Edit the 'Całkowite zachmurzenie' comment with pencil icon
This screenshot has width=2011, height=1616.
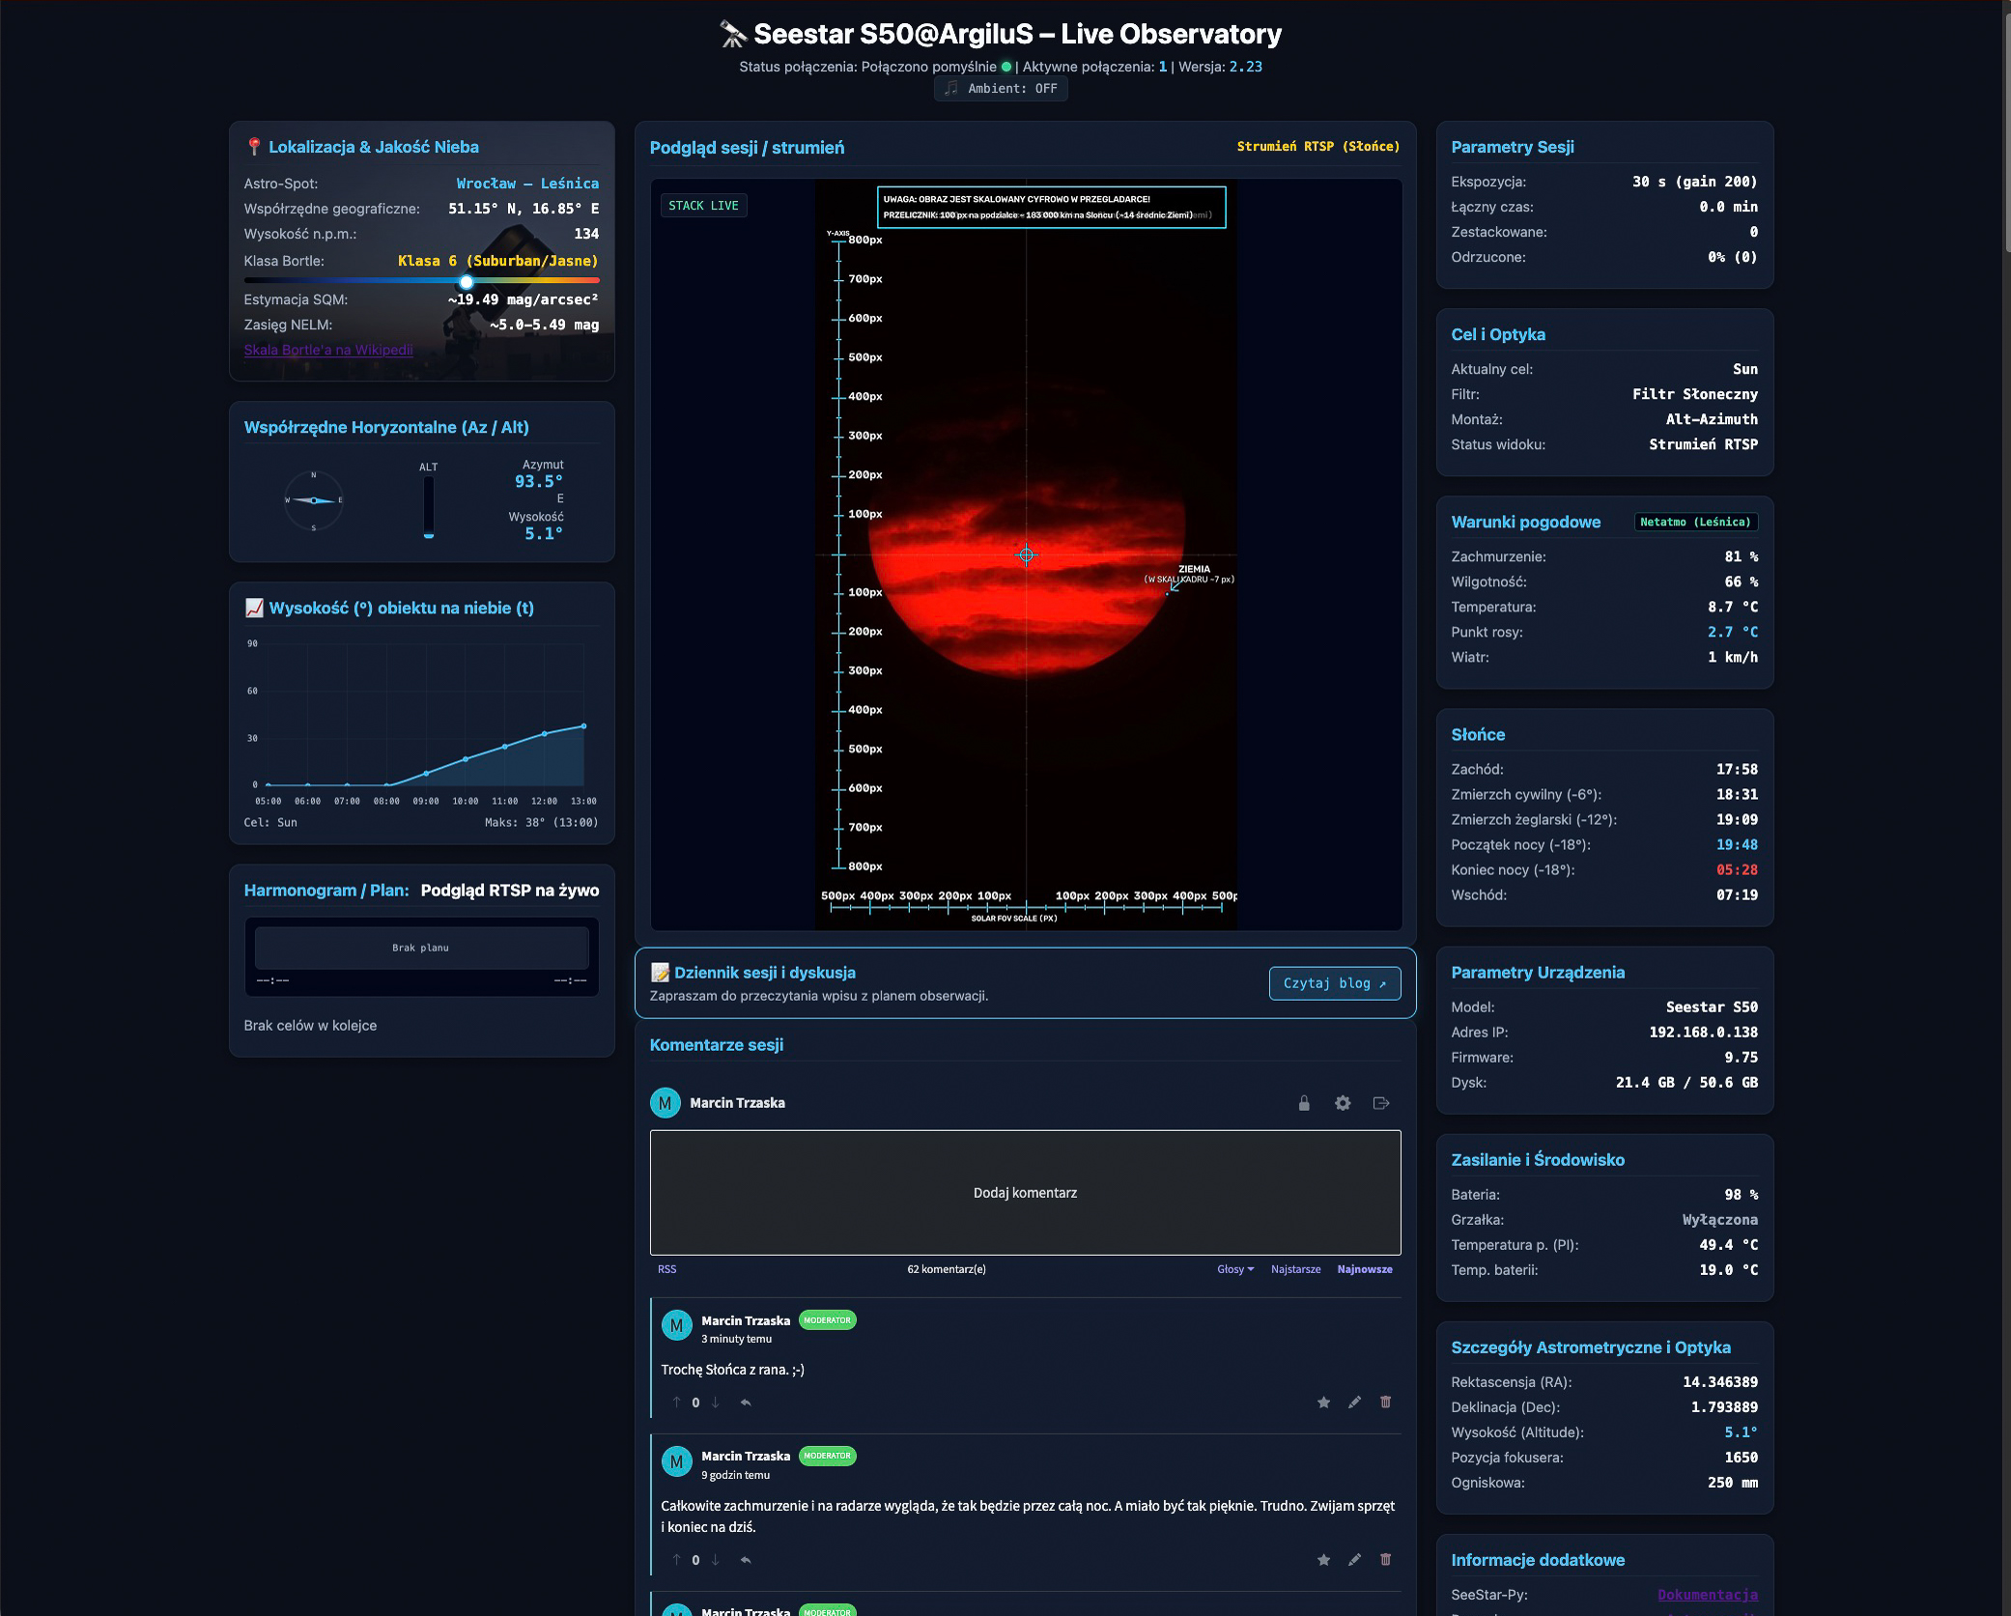click(x=1355, y=1560)
